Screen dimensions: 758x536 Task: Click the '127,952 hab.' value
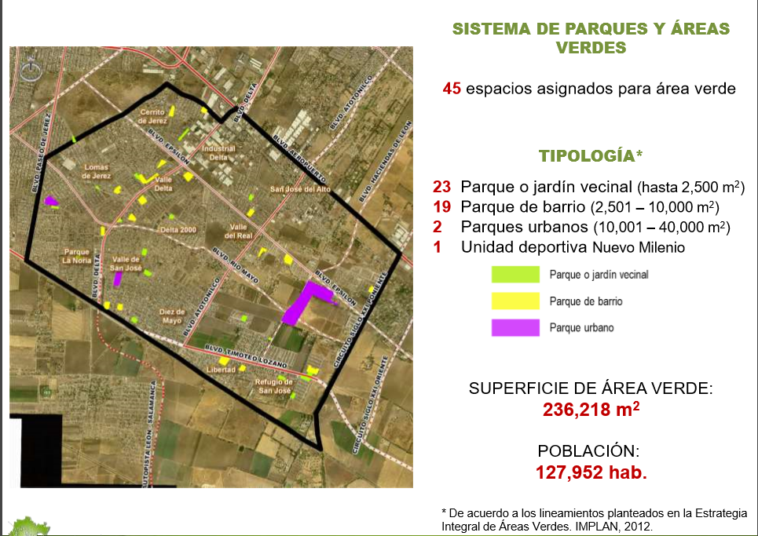coord(591,472)
